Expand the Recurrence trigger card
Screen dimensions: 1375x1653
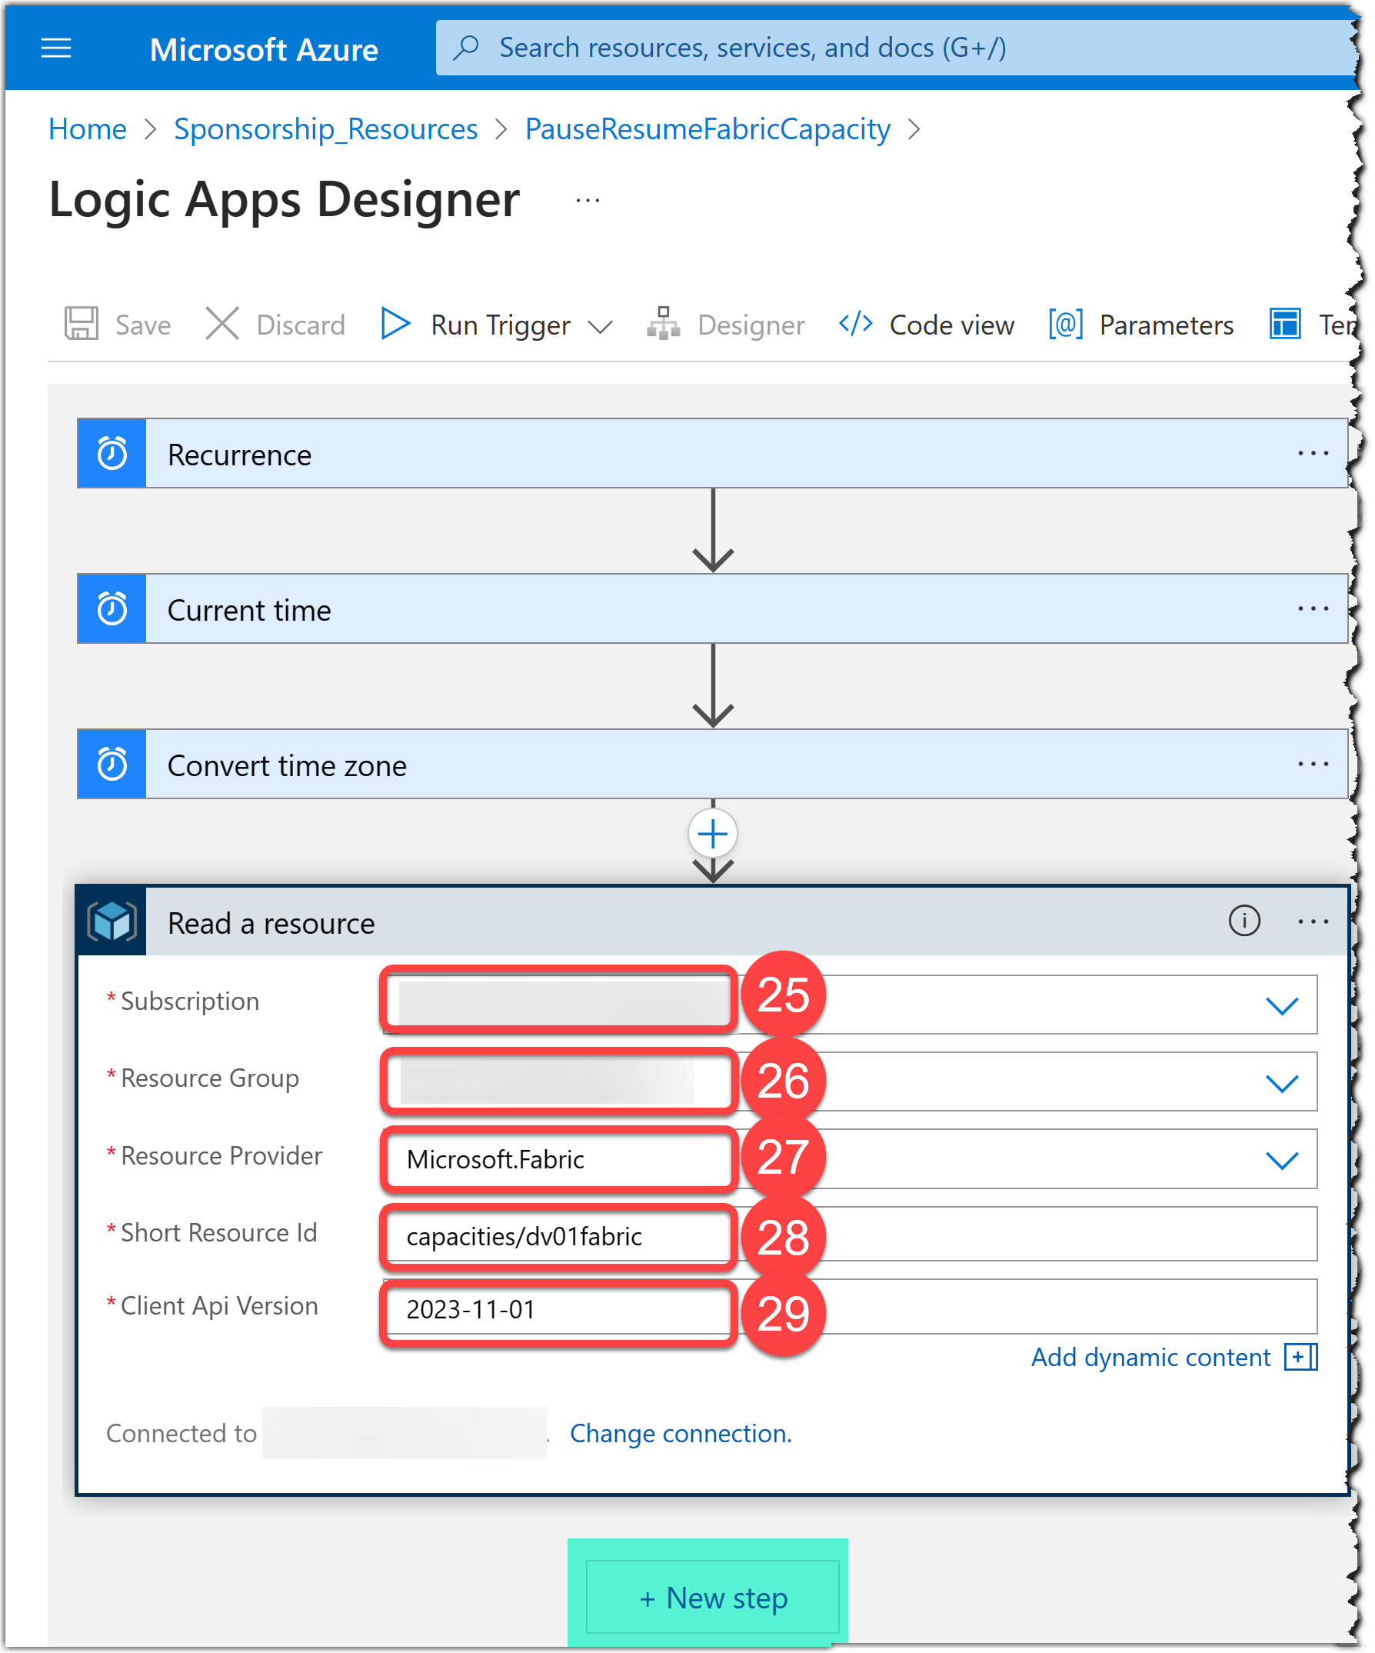[712, 453]
